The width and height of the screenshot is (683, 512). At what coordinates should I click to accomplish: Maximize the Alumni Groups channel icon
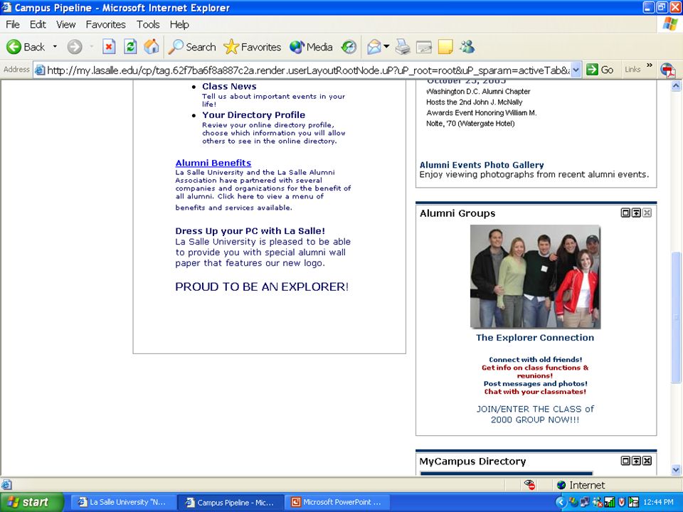tap(625, 213)
